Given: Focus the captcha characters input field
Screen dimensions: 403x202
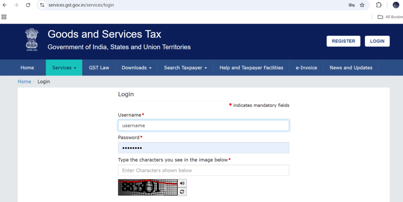Looking at the screenshot, I should (x=203, y=170).
